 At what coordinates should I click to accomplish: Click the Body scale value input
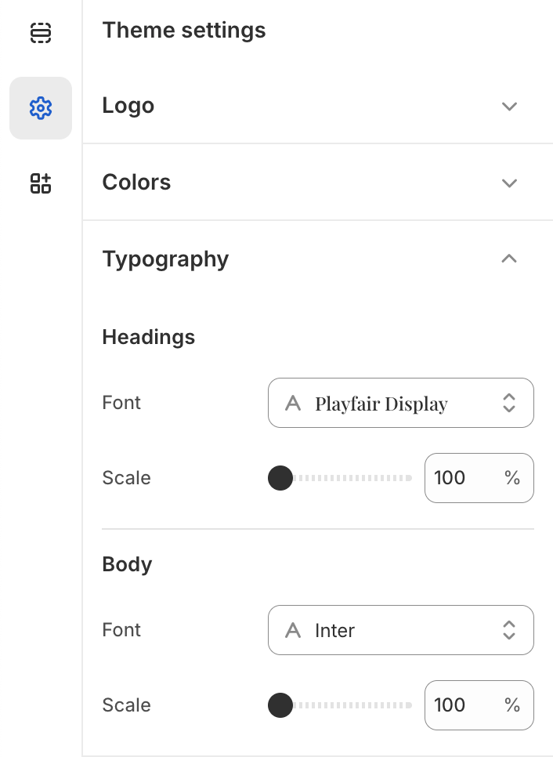(462, 705)
